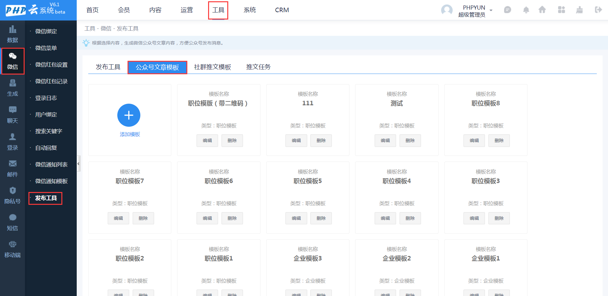Switch to the 公众号文章模板 tab
The image size is (608, 296).
pyautogui.click(x=157, y=68)
